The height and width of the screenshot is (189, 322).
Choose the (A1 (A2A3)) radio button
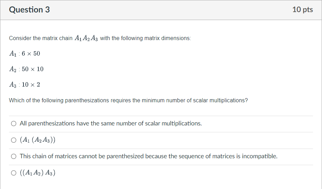click(13, 140)
